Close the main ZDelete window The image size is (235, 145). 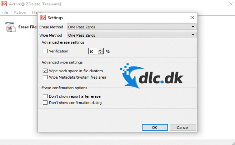[x=231, y=4]
